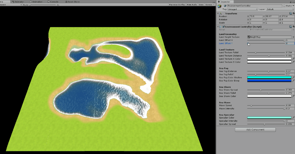Click the Rotation X field
The width and height of the screenshot is (295, 154).
click(x=256, y=20)
